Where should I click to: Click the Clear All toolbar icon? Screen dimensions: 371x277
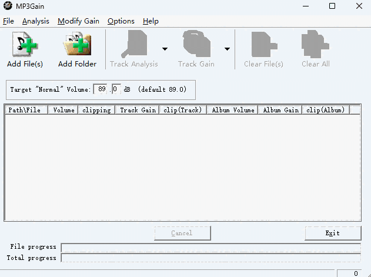point(315,44)
